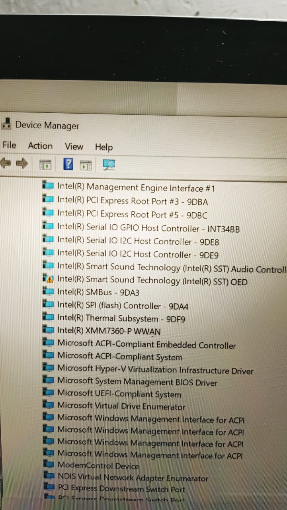
Task: Select ModemControl Device
Action: (98, 466)
